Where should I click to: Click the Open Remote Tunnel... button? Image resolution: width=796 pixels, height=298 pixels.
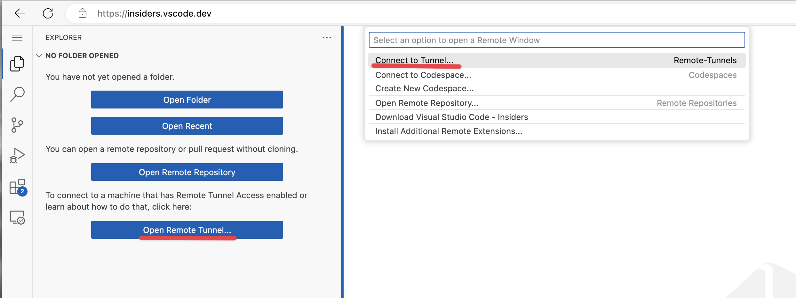(x=187, y=230)
